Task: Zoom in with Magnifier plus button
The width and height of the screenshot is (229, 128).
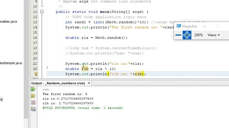Action: pyautogui.click(x=187, y=35)
